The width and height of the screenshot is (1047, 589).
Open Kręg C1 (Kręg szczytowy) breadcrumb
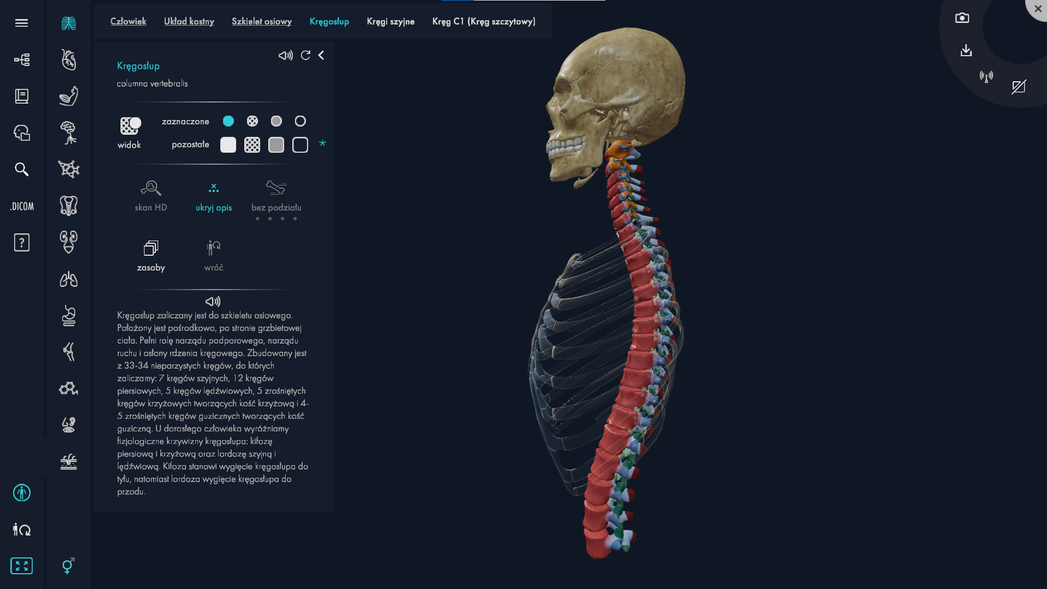pos(484,22)
